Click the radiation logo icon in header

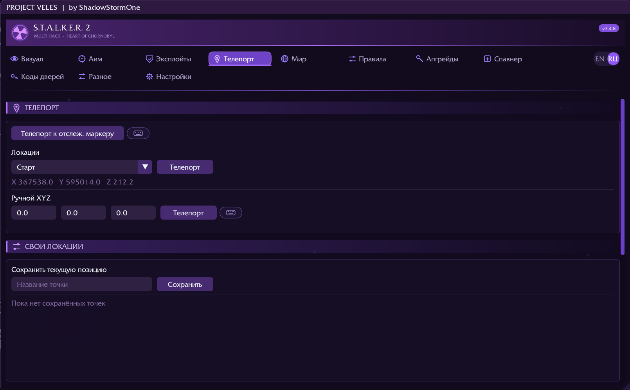(20, 32)
